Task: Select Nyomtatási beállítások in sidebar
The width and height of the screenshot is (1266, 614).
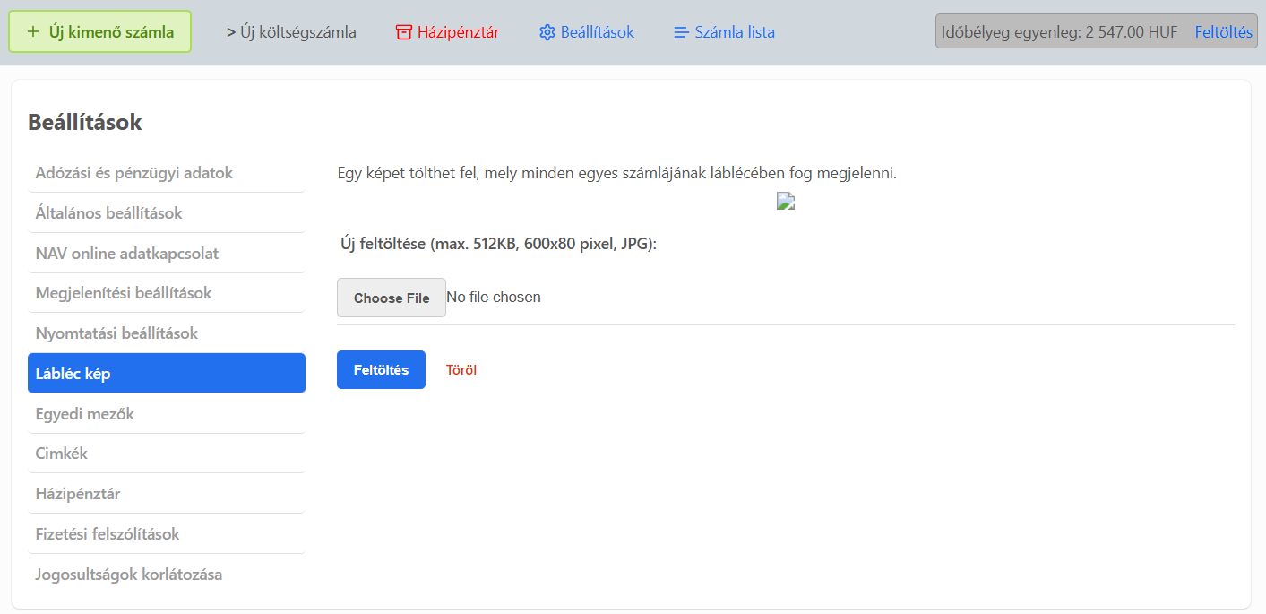Action: coord(116,333)
